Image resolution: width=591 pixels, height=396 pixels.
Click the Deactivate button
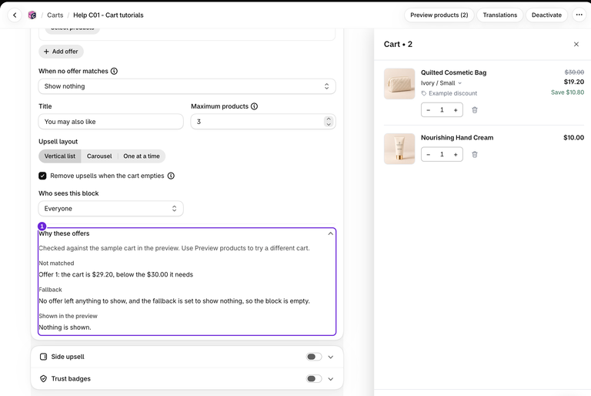[546, 15]
